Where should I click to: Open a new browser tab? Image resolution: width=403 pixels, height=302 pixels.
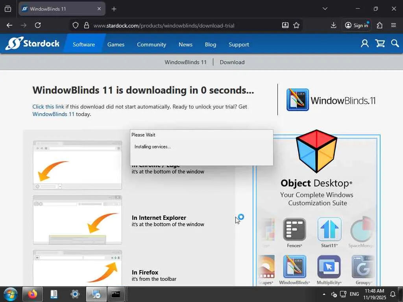(x=114, y=9)
